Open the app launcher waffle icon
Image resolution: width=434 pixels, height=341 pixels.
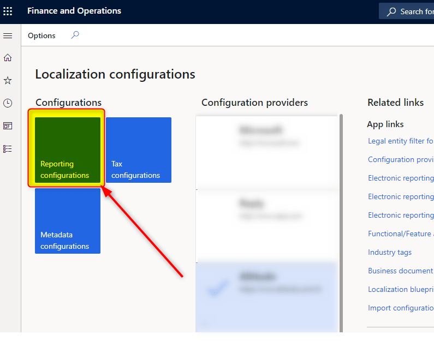coord(8,11)
